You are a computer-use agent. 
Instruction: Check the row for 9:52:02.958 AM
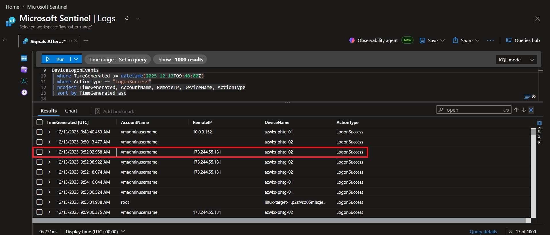point(40,152)
